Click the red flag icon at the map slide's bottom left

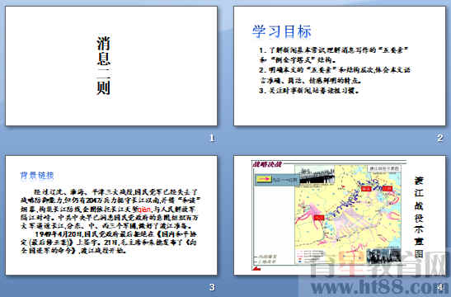point(256,268)
